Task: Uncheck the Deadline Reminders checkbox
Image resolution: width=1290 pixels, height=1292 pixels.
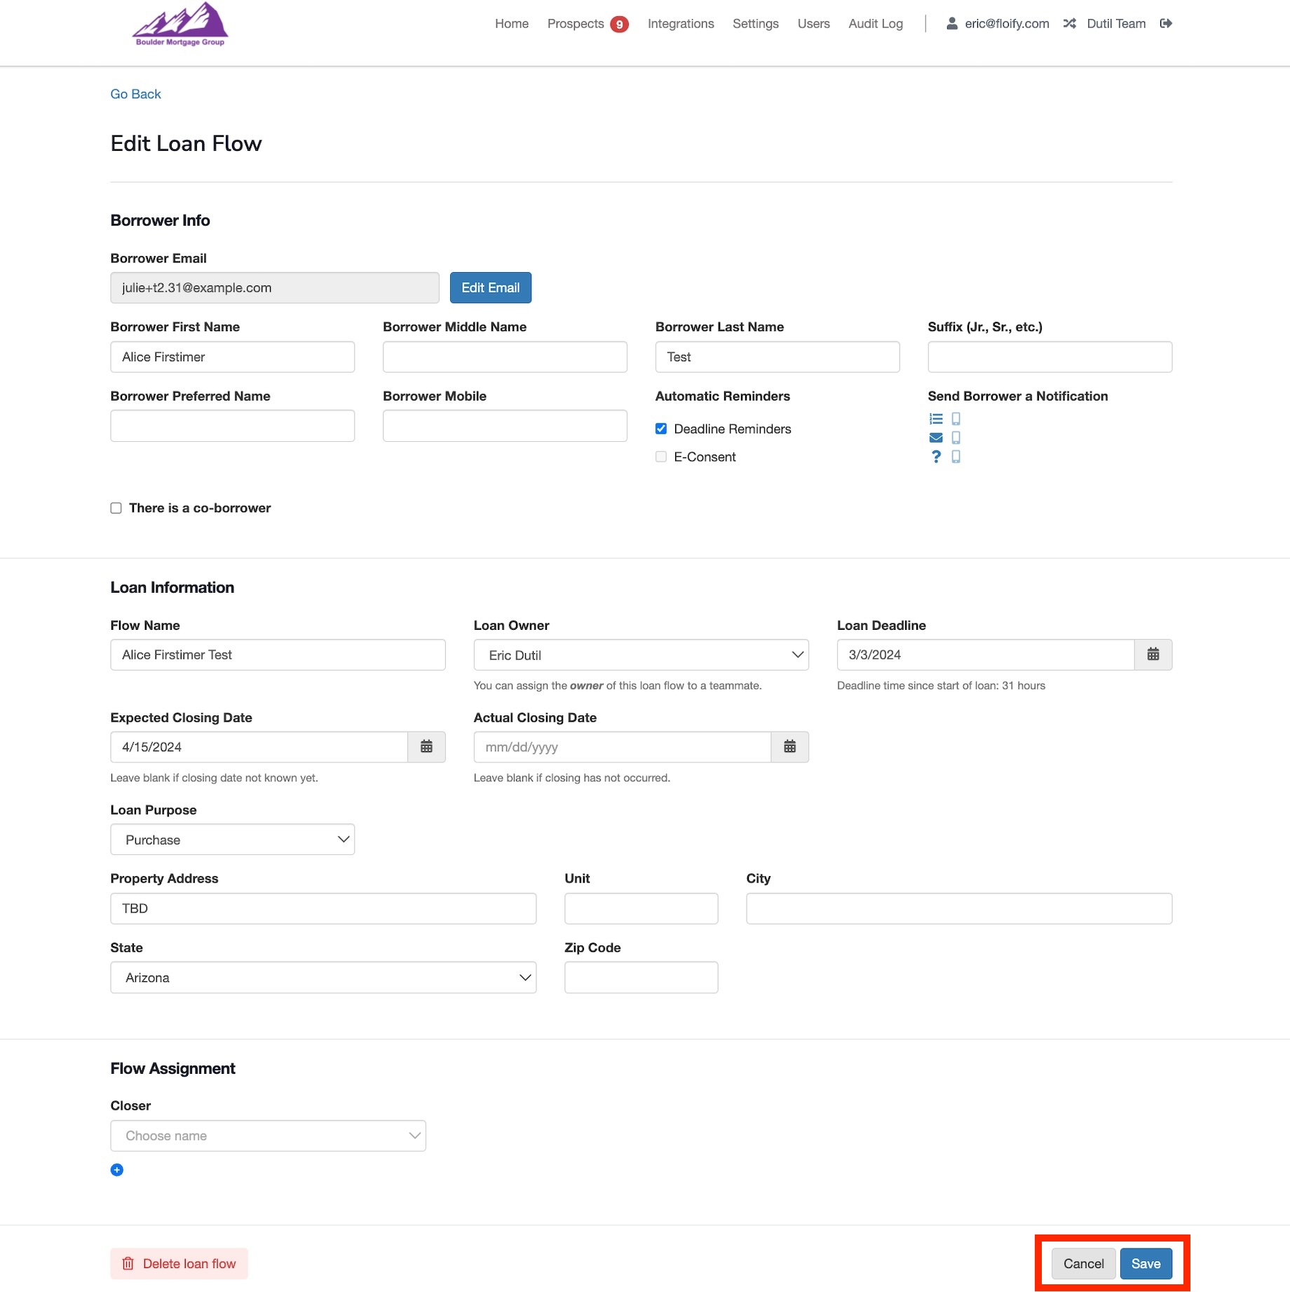Action: 661,429
